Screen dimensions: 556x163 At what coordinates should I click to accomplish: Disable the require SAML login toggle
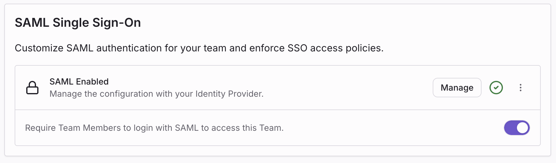[517, 128]
